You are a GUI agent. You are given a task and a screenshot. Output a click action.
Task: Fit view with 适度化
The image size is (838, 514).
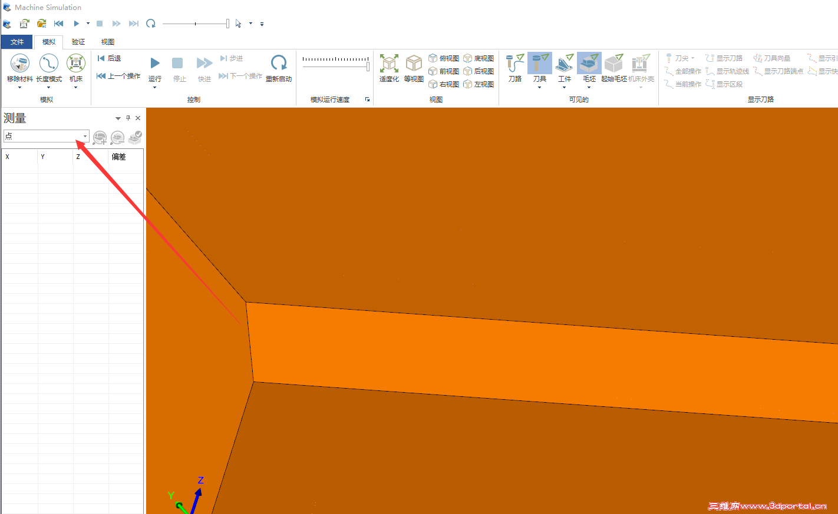pos(389,69)
